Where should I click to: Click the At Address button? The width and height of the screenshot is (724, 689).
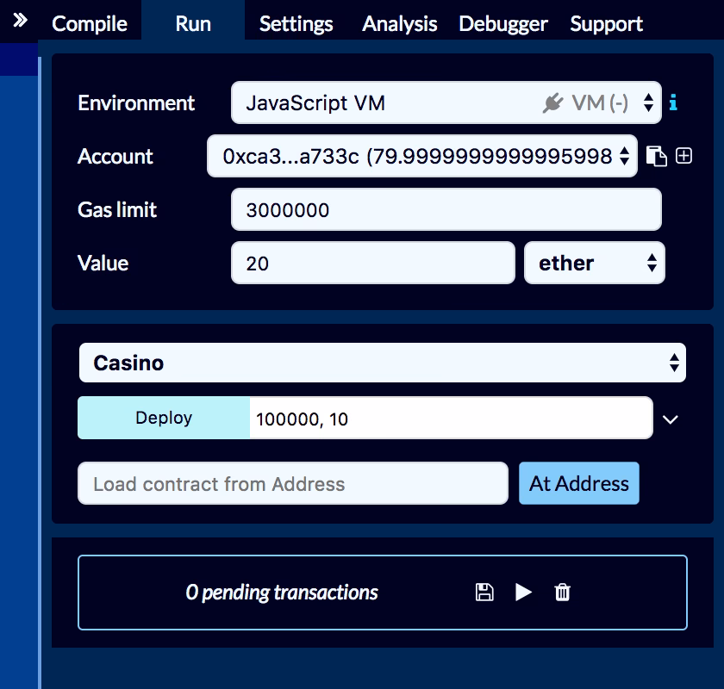click(578, 483)
